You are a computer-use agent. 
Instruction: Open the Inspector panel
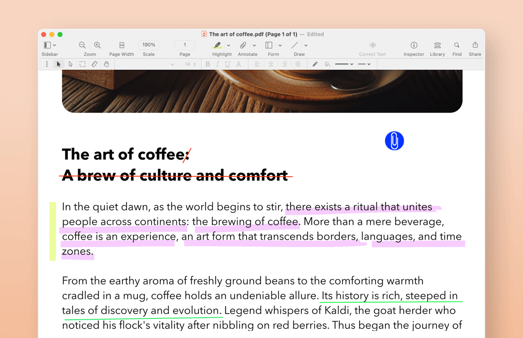[413, 48]
